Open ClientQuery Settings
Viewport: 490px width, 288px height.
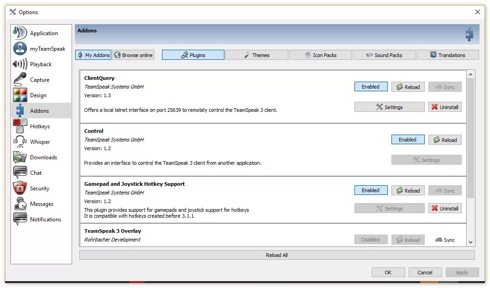pos(389,107)
